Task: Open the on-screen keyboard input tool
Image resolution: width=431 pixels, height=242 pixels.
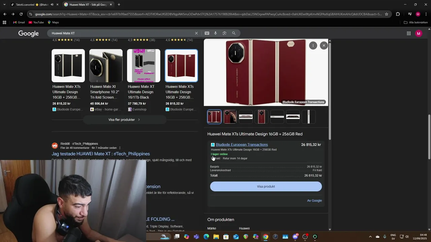Action: tap(207, 33)
